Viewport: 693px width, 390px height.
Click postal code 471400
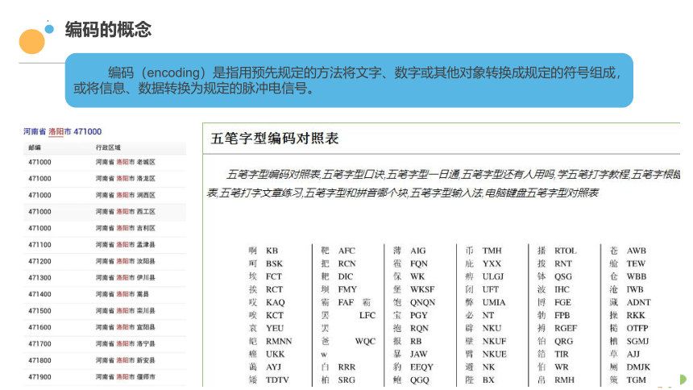point(39,294)
